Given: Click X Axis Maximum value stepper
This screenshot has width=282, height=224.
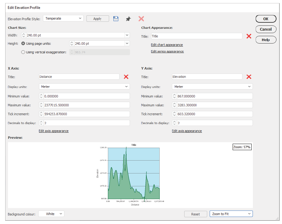Looking at the screenshot, I should [41, 105].
